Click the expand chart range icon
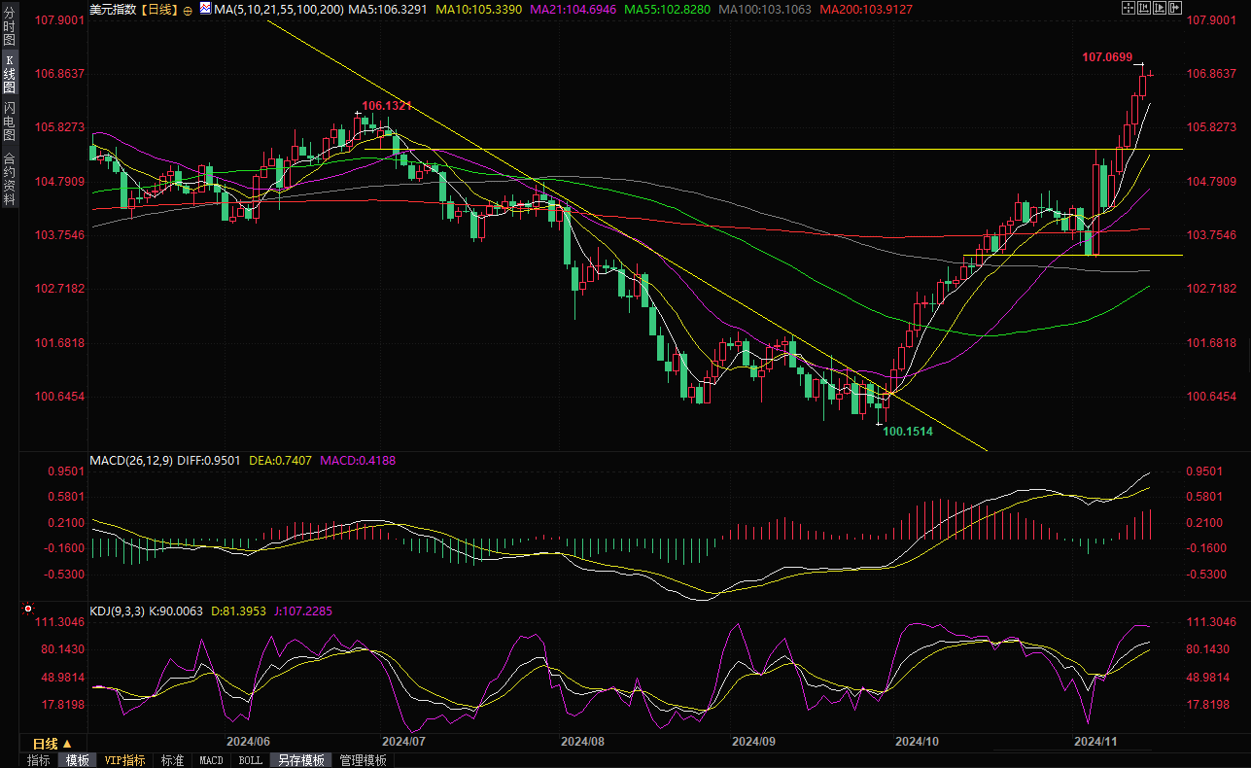Image resolution: width=1251 pixels, height=768 pixels. [1160, 9]
